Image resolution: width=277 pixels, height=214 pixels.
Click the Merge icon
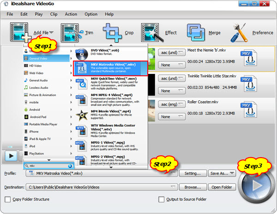coord(196,32)
